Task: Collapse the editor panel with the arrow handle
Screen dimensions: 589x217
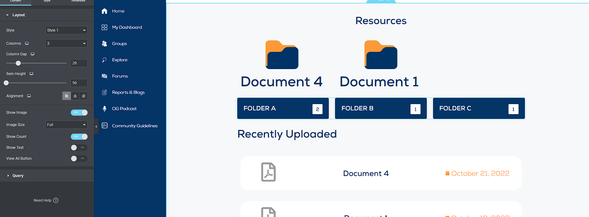Action: click(96, 126)
